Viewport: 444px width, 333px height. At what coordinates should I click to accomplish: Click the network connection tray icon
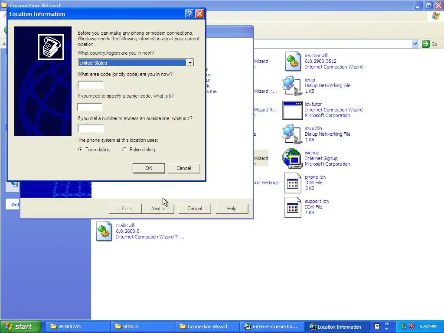coord(404,326)
